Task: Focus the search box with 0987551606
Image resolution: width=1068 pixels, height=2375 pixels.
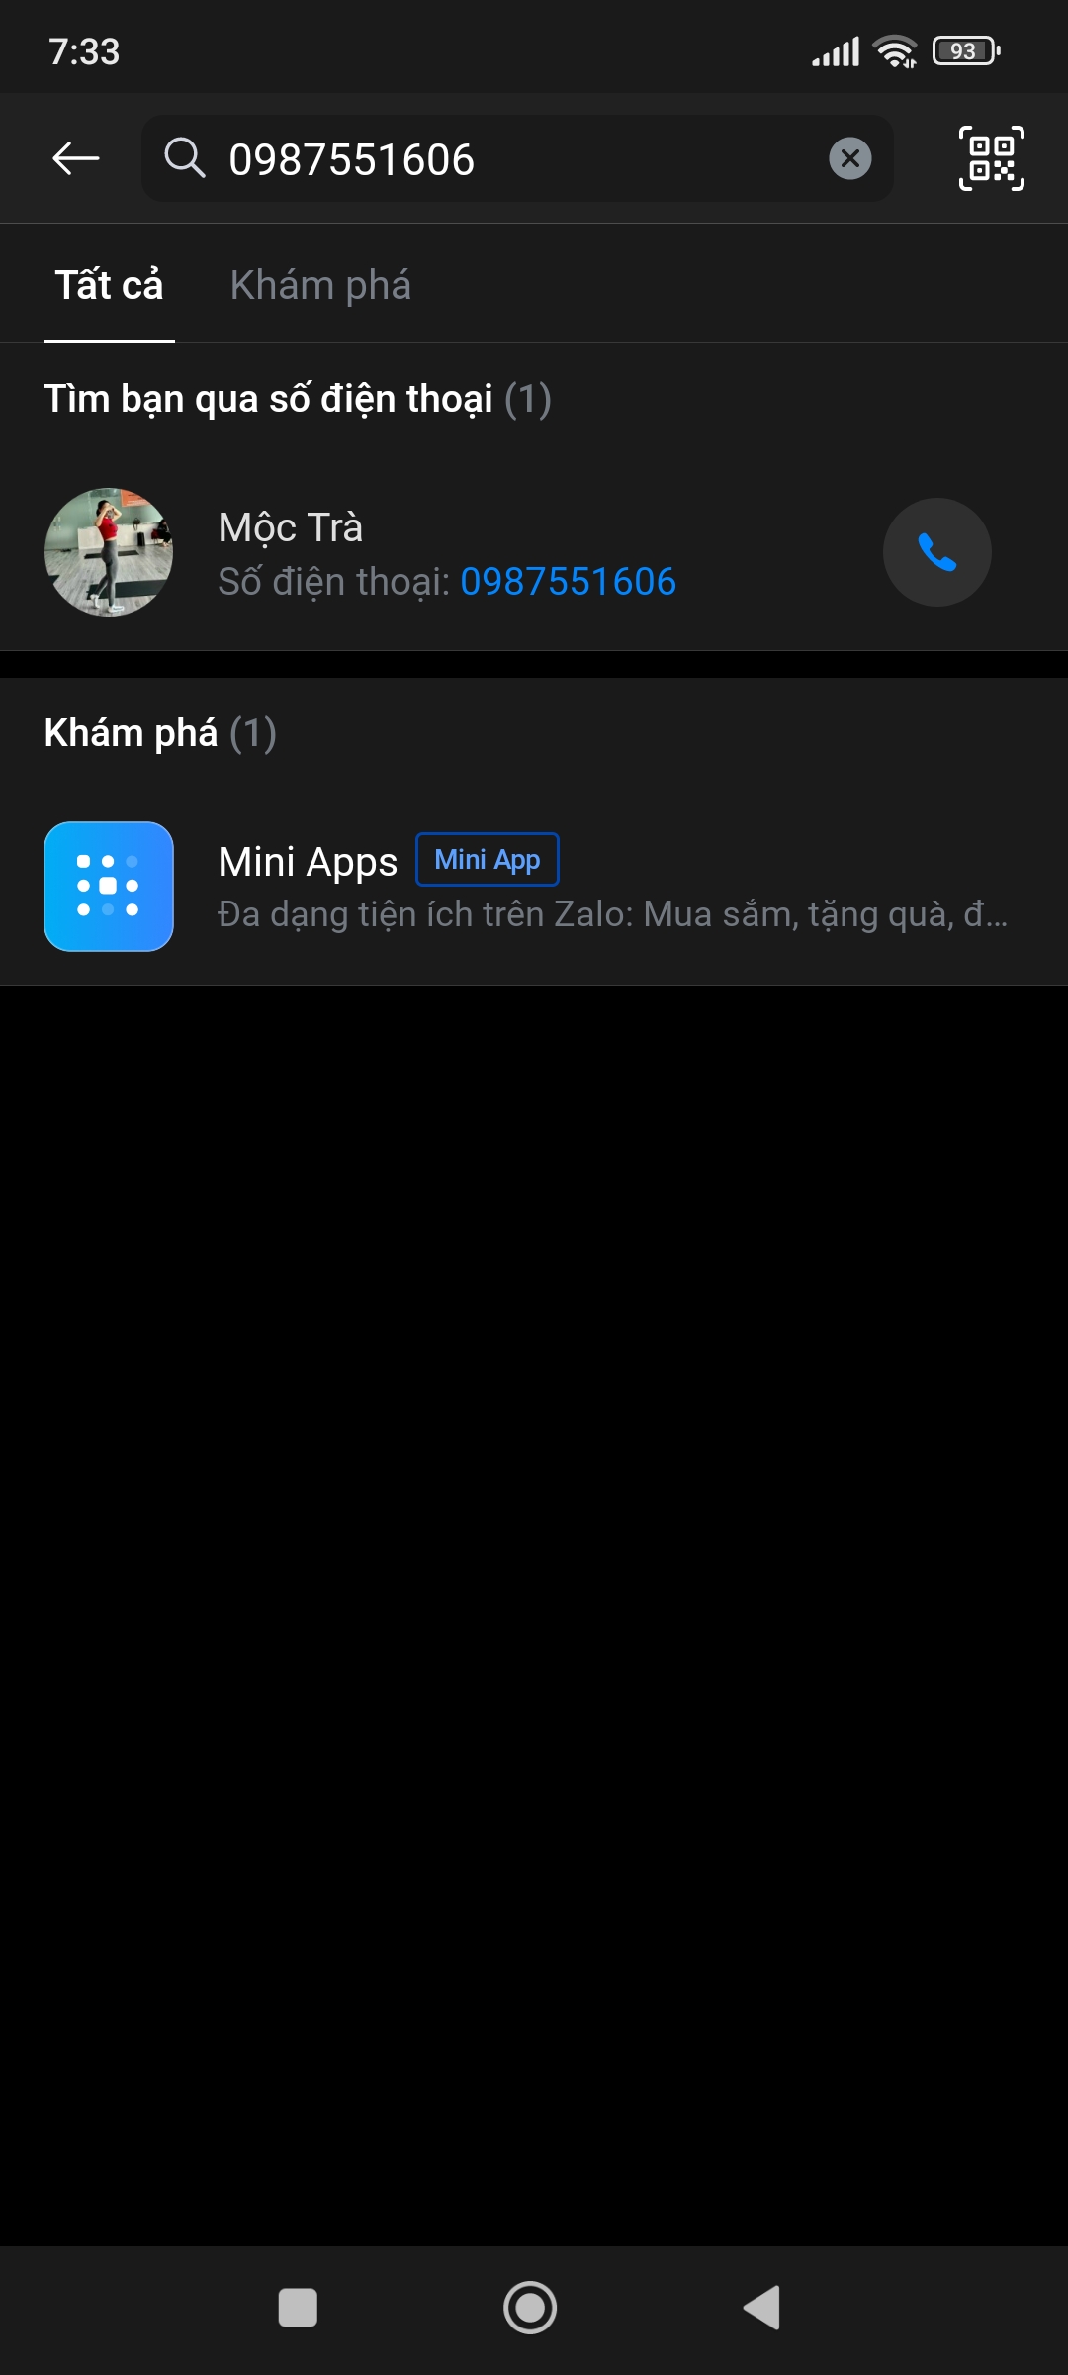Action: pyautogui.click(x=517, y=158)
